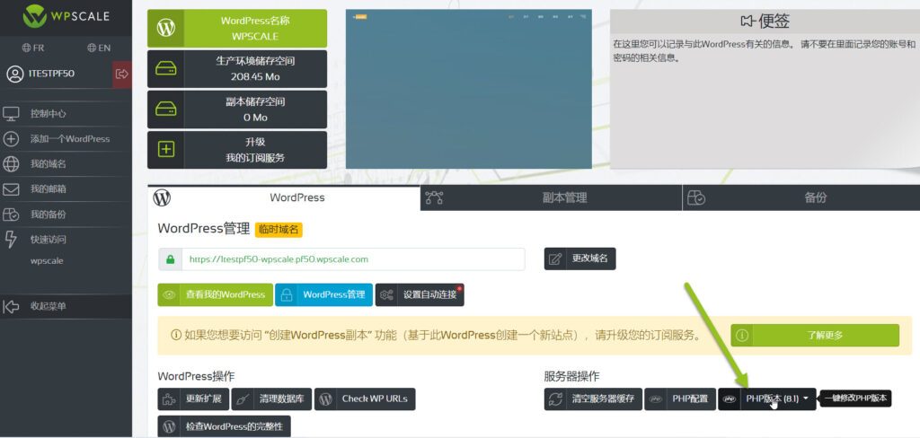Click 清空服务器缓存 button

click(x=593, y=399)
